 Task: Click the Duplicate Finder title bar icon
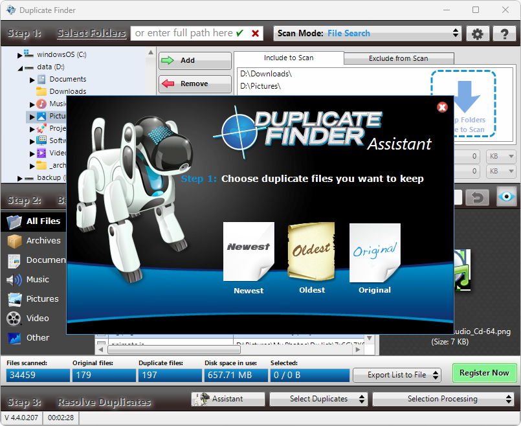11,10
